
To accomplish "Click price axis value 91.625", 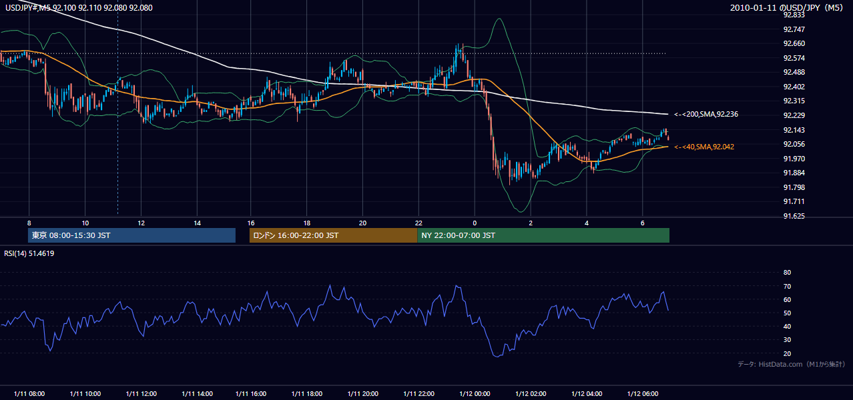I will 794,216.
